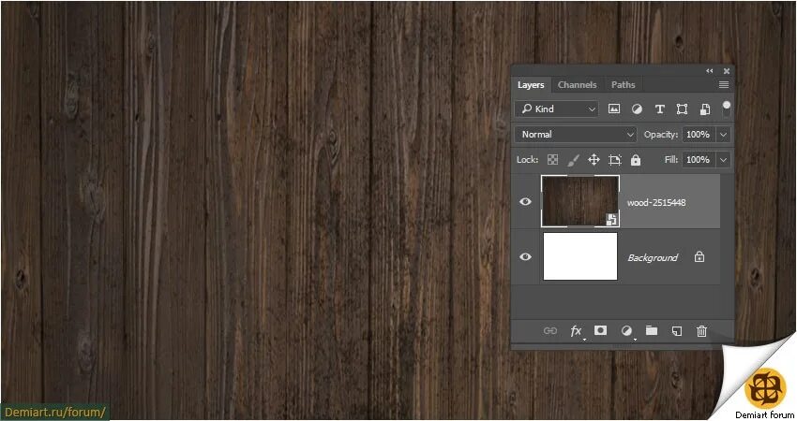Expand the Opacity slider dropdown arrow
This screenshot has width=797, height=421.
723,135
